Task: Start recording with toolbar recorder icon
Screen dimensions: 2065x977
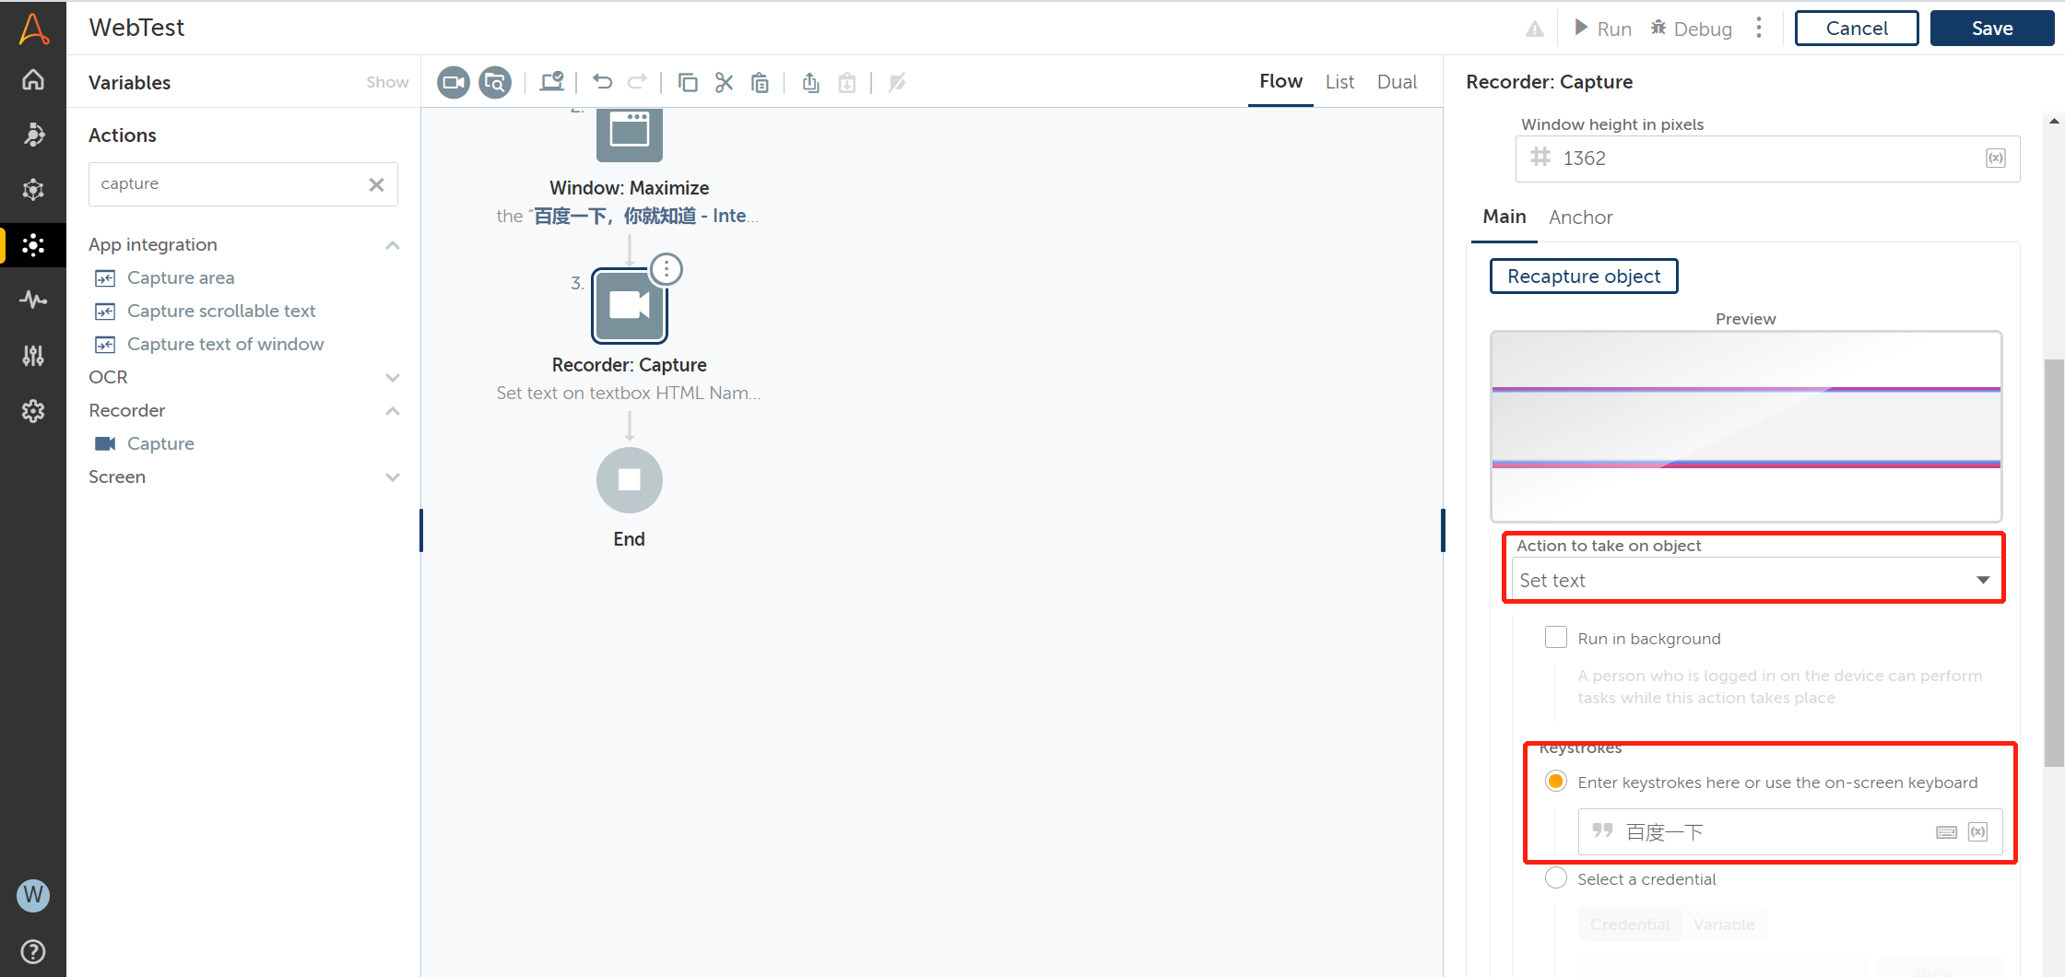Action: (x=453, y=83)
